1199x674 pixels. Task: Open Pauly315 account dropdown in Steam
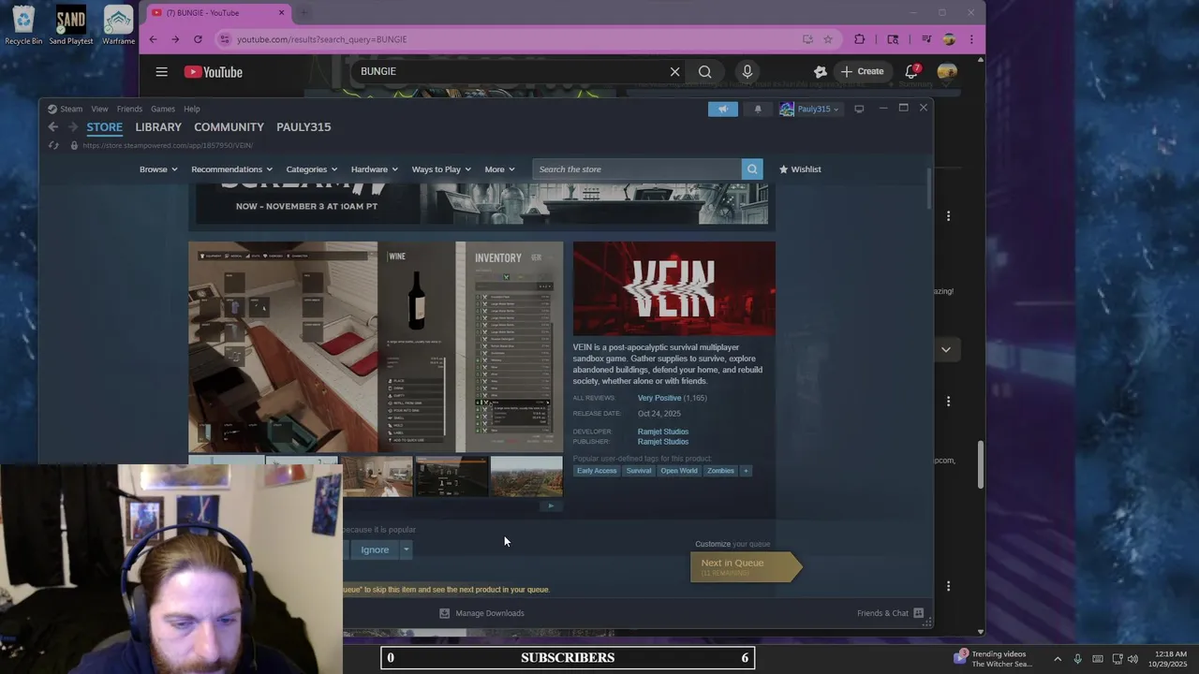coord(809,109)
